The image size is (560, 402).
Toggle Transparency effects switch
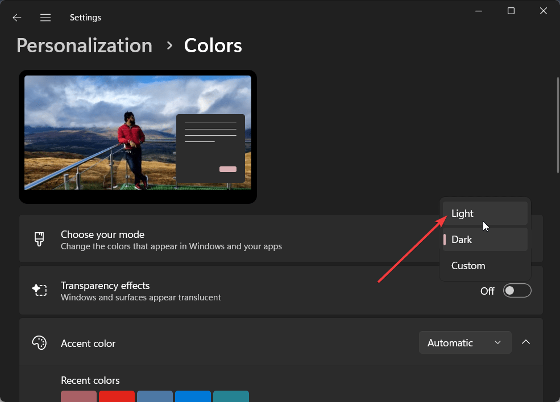click(517, 291)
